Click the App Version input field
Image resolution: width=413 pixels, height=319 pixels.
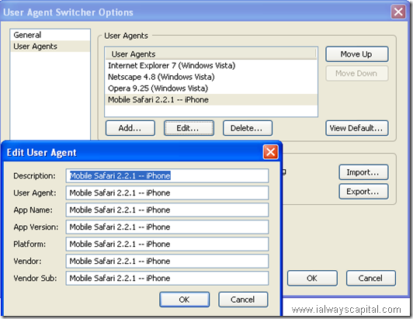coord(167,227)
